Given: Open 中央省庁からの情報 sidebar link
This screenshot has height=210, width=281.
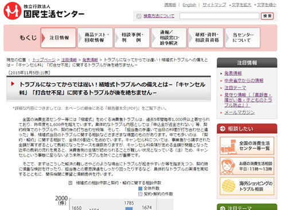Looking at the screenshot, I should (x=244, y=81).
